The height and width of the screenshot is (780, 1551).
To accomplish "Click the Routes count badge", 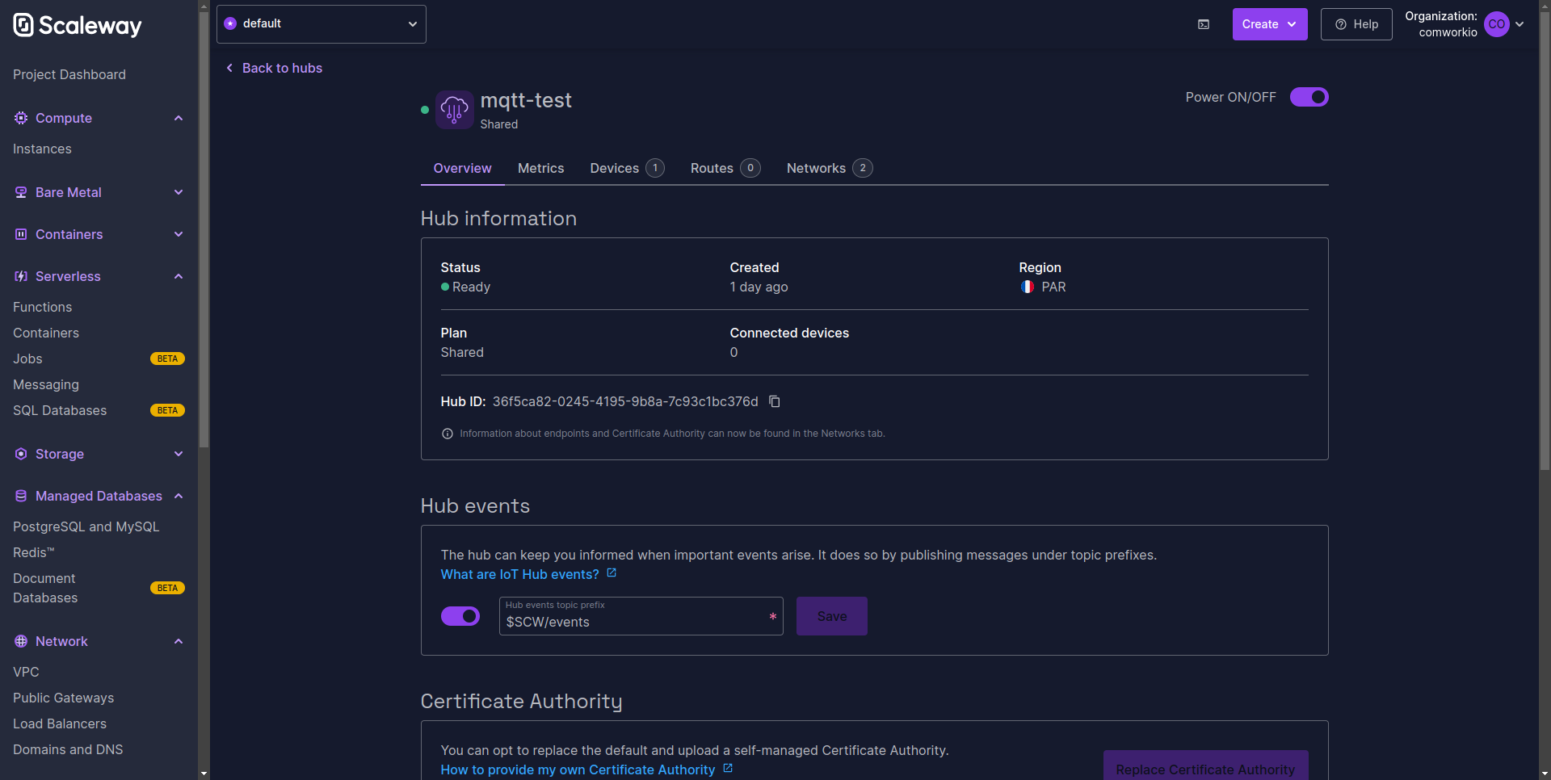I will [750, 168].
